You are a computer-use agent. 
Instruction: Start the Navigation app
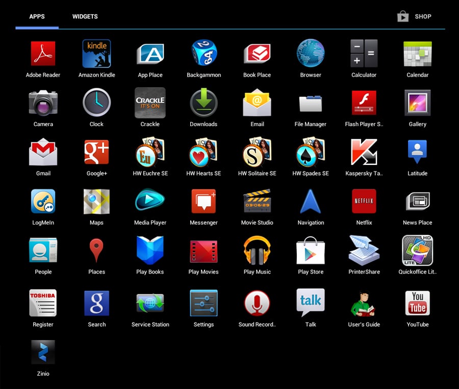(311, 201)
